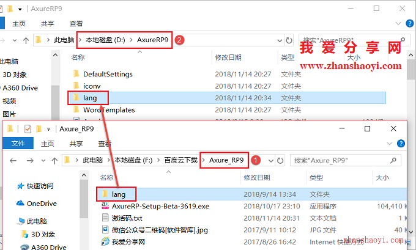The width and height of the screenshot is (416, 250).
Task: Sort by 名称 column in Axure_RP9 window
Action: click(x=106, y=178)
